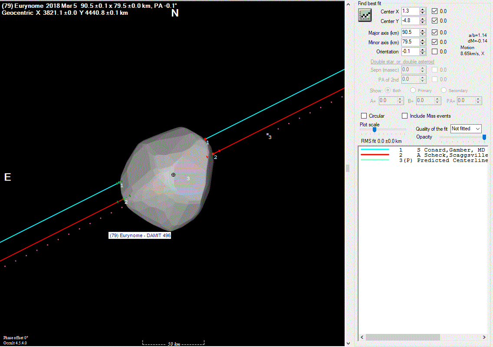Click the observer list horizontal scrollbar thumb
This screenshot has height=347, width=493.
[403, 337]
